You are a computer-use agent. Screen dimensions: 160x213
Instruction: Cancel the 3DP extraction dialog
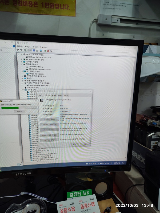19,111
